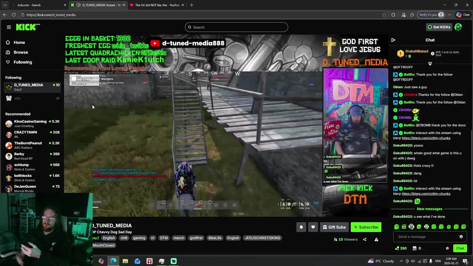Click Verify it's you profile button
This screenshot has height=266, width=473.
click(431, 15)
